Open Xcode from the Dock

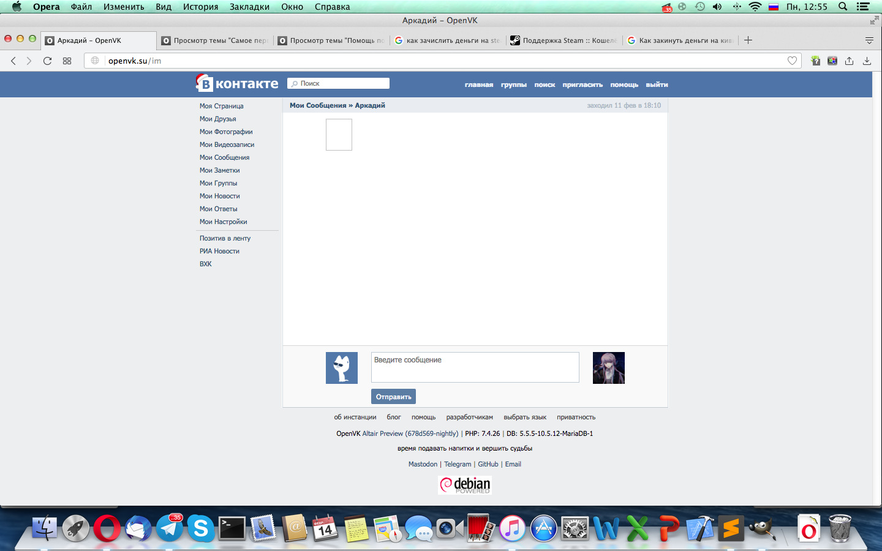[699, 528]
